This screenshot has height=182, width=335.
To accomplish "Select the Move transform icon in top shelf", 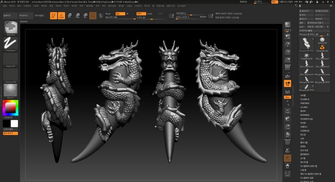I will tap(69, 16).
